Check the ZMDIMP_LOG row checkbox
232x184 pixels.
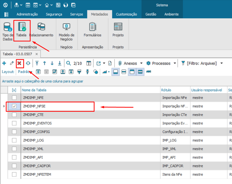coord(14,140)
